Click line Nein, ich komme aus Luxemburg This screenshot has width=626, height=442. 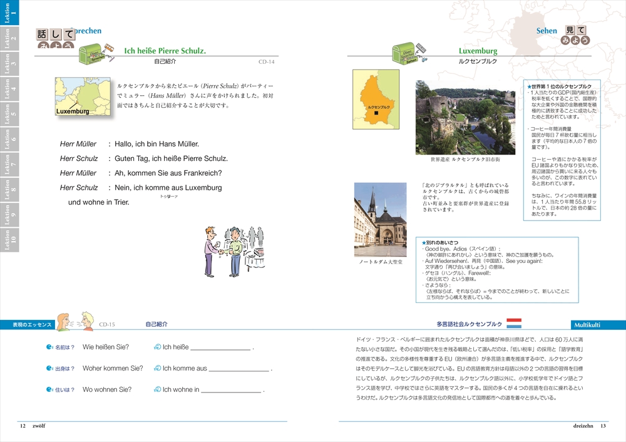(168, 188)
